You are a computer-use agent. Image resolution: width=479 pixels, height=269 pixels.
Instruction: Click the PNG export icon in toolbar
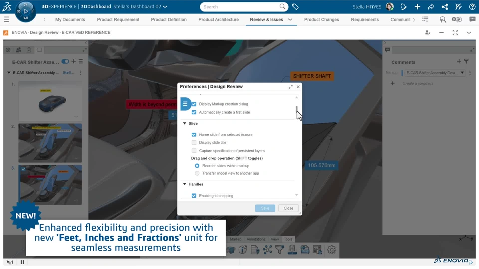point(305,250)
